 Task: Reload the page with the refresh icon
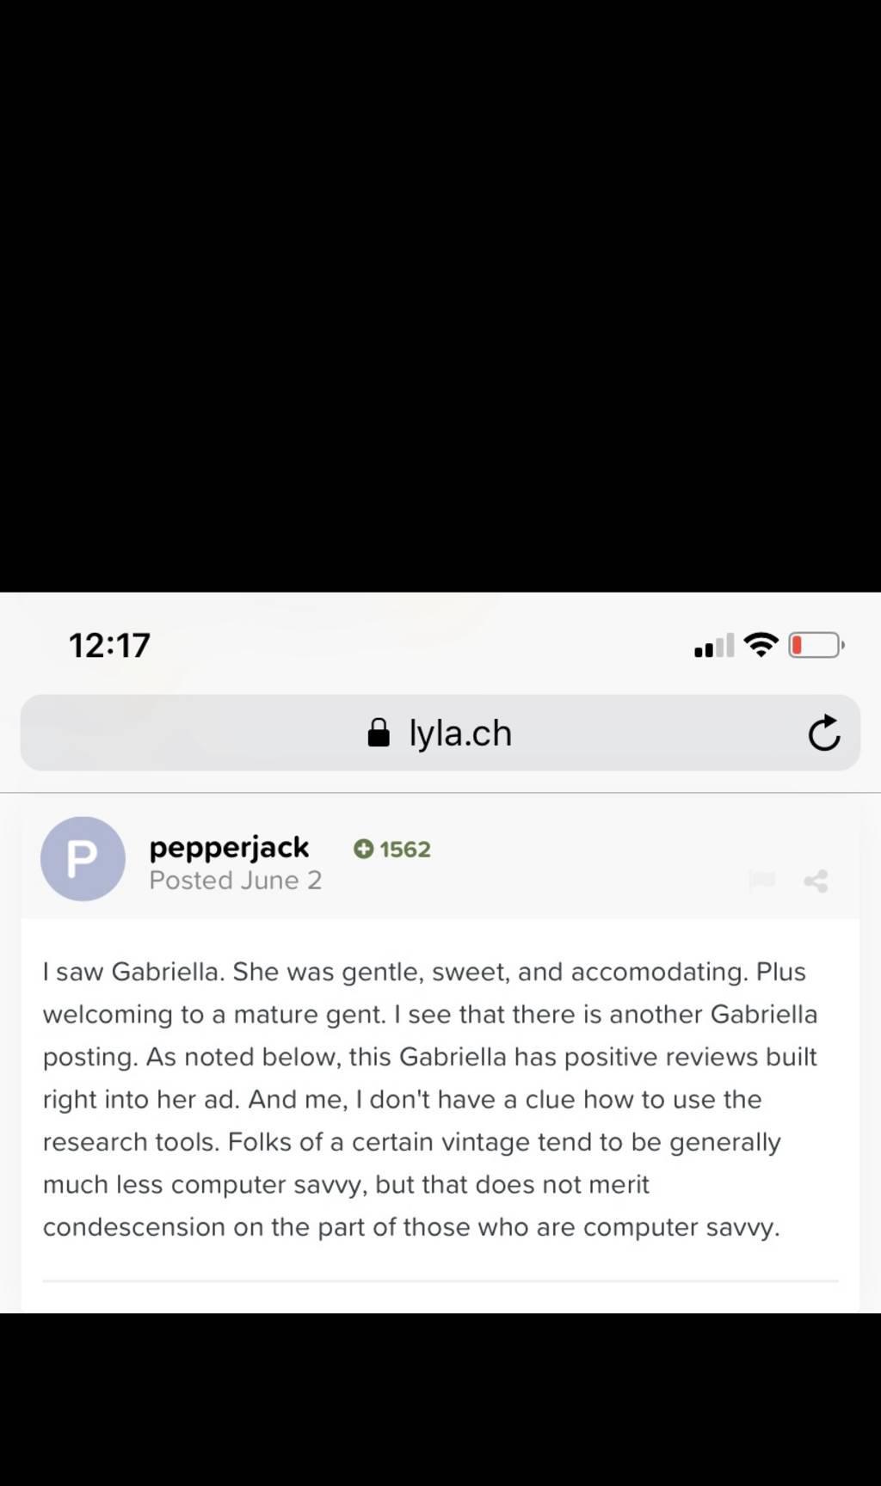pos(823,734)
